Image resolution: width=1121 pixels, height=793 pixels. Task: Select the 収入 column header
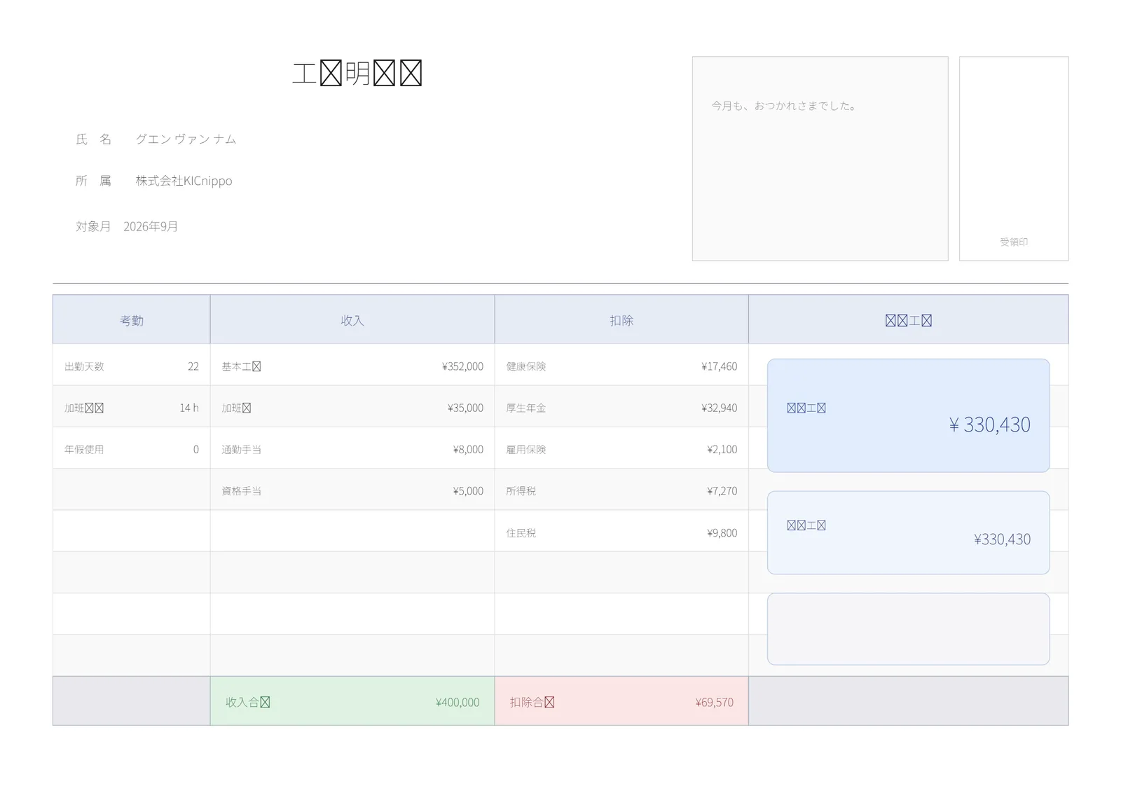(x=352, y=319)
